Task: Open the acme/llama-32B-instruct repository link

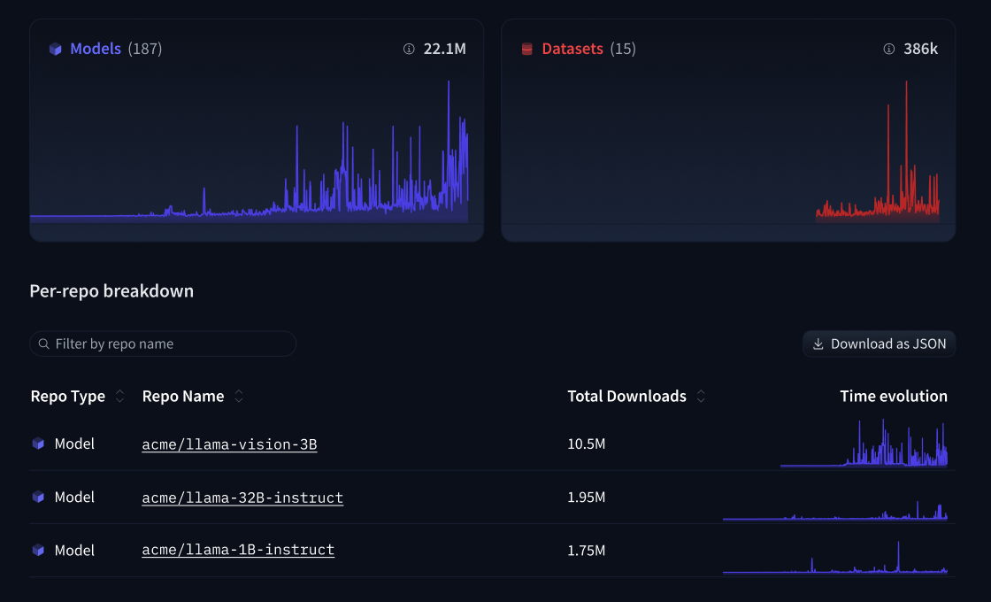Action: coord(242,497)
